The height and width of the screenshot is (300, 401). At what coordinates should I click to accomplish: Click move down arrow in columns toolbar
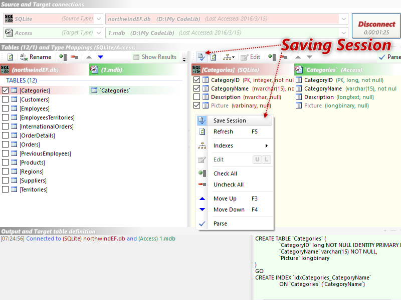(309, 57)
